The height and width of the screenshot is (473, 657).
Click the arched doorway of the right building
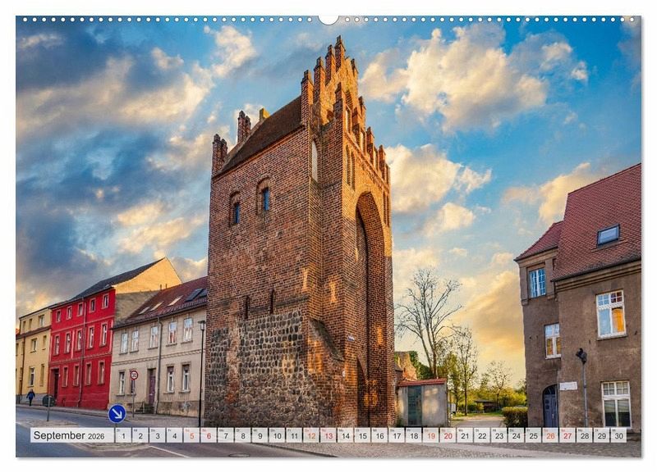click(549, 407)
